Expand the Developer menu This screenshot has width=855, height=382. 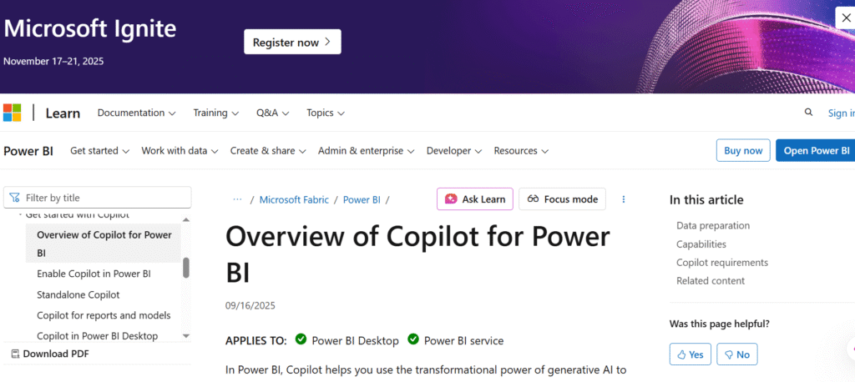click(x=454, y=151)
